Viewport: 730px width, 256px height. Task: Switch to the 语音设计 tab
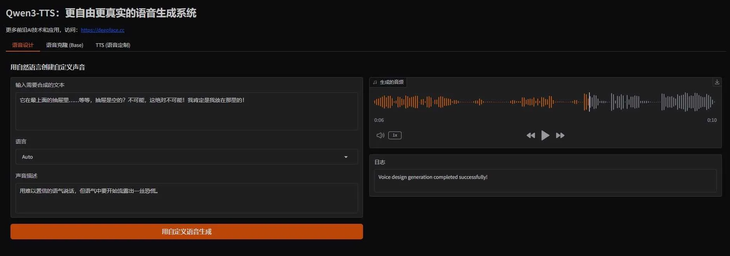coord(23,45)
